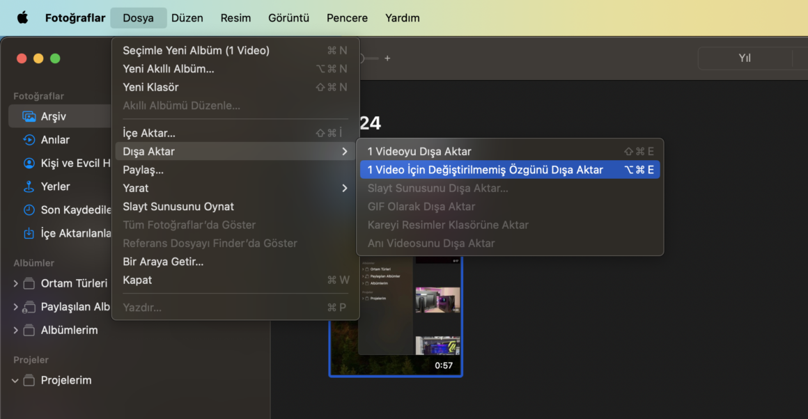Switch to the Yıl view
The image size is (808, 419).
pos(745,58)
